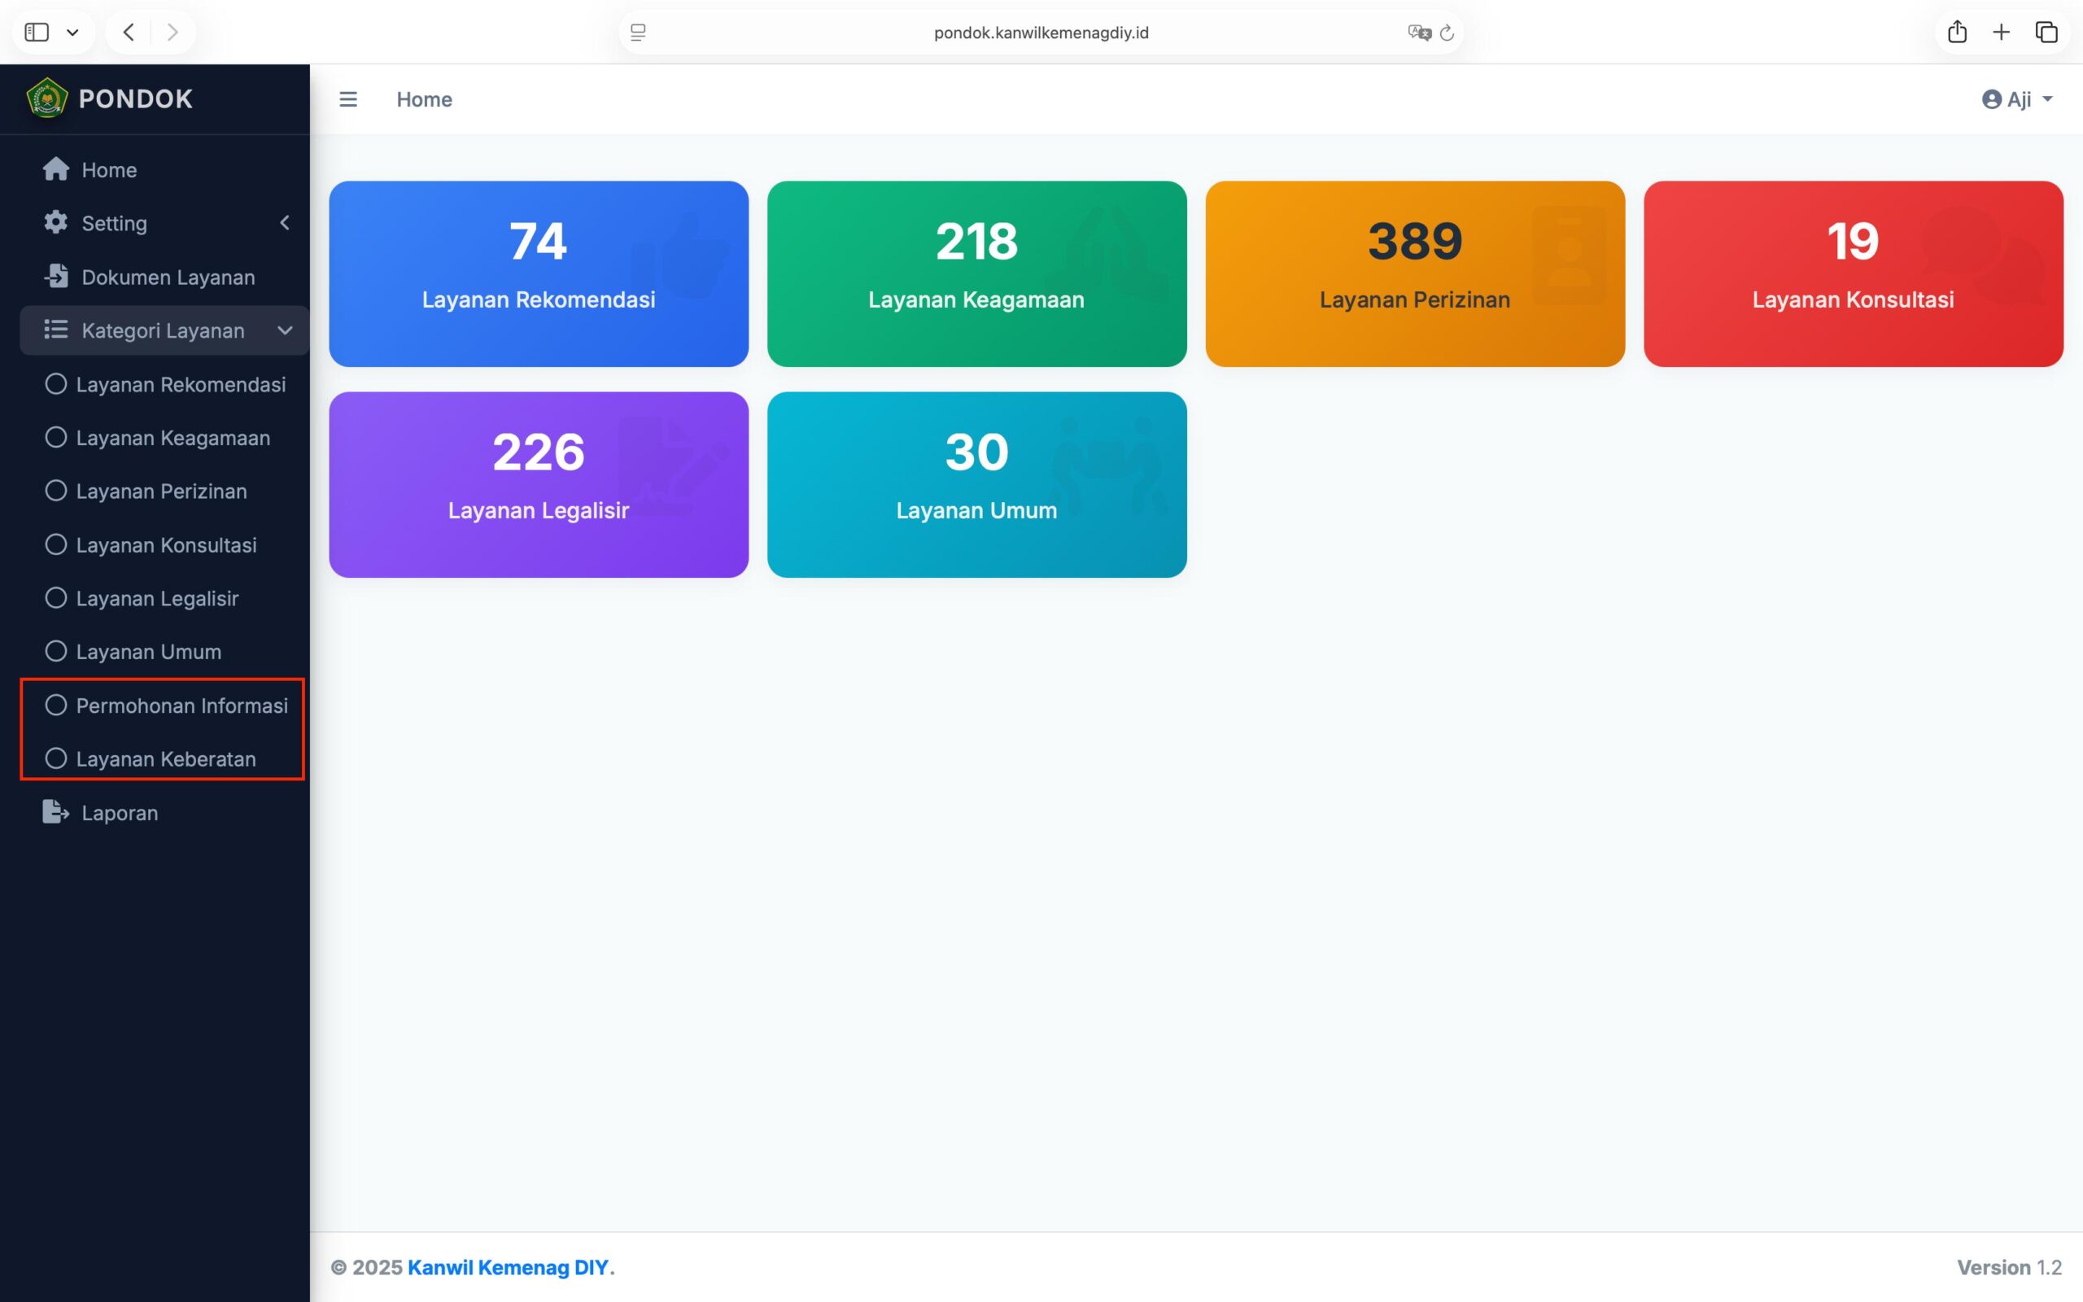Expand the Setting submenu chevron
This screenshot has height=1302, width=2083.
pyautogui.click(x=285, y=223)
